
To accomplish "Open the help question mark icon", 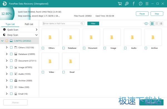I will tap(141, 4).
